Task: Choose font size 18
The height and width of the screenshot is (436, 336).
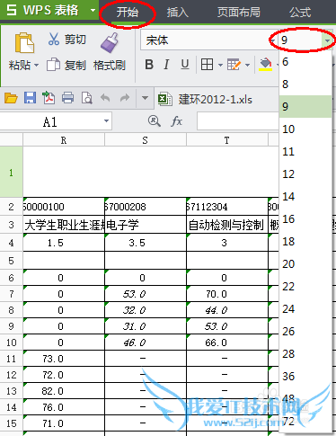Action: (x=305, y=242)
